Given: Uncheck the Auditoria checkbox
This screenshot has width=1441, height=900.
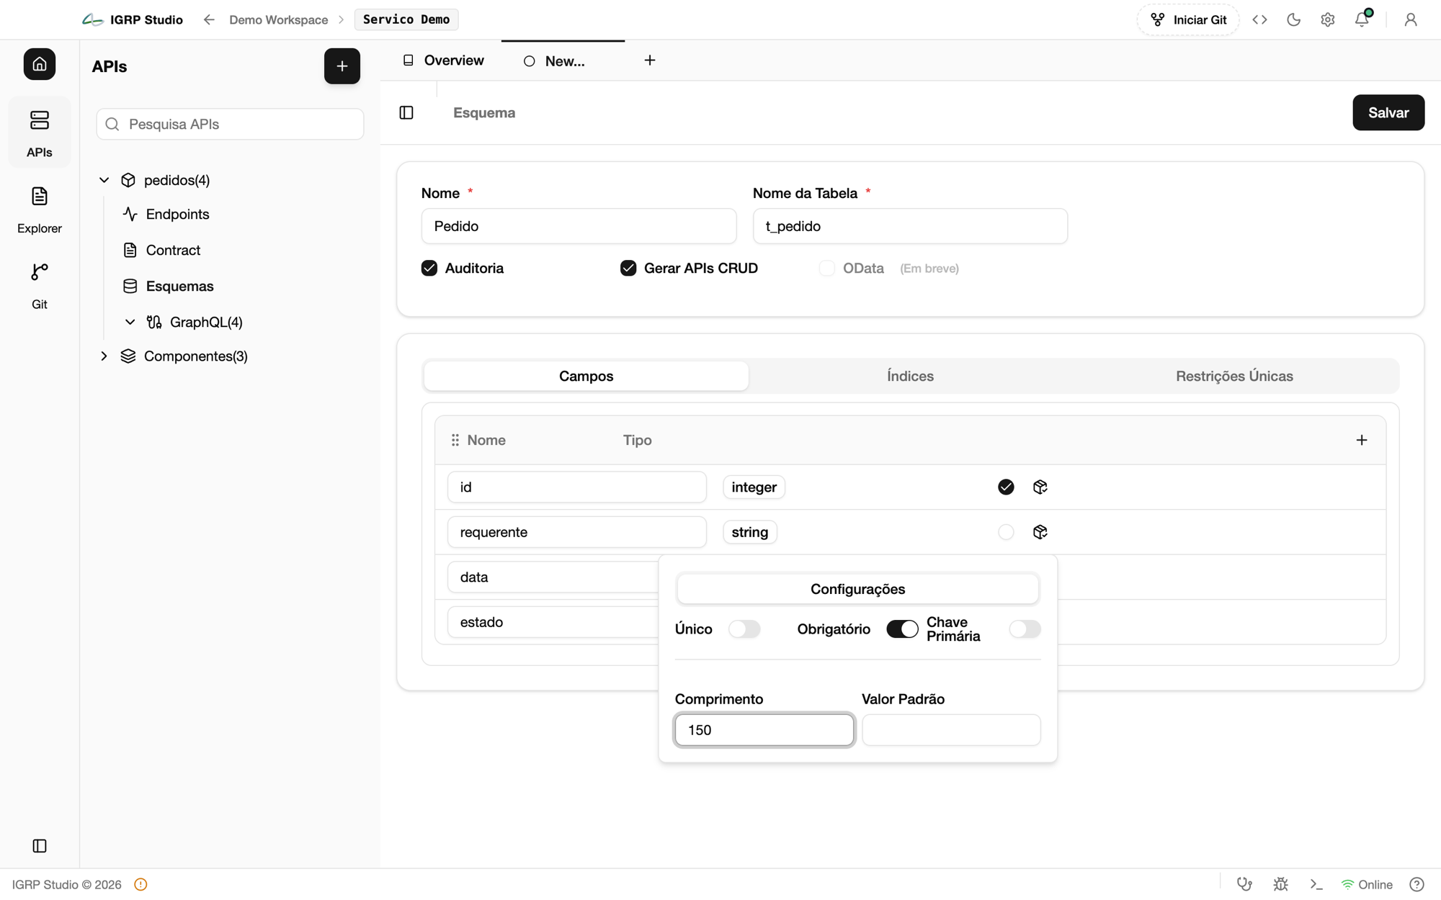Looking at the screenshot, I should (x=429, y=268).
